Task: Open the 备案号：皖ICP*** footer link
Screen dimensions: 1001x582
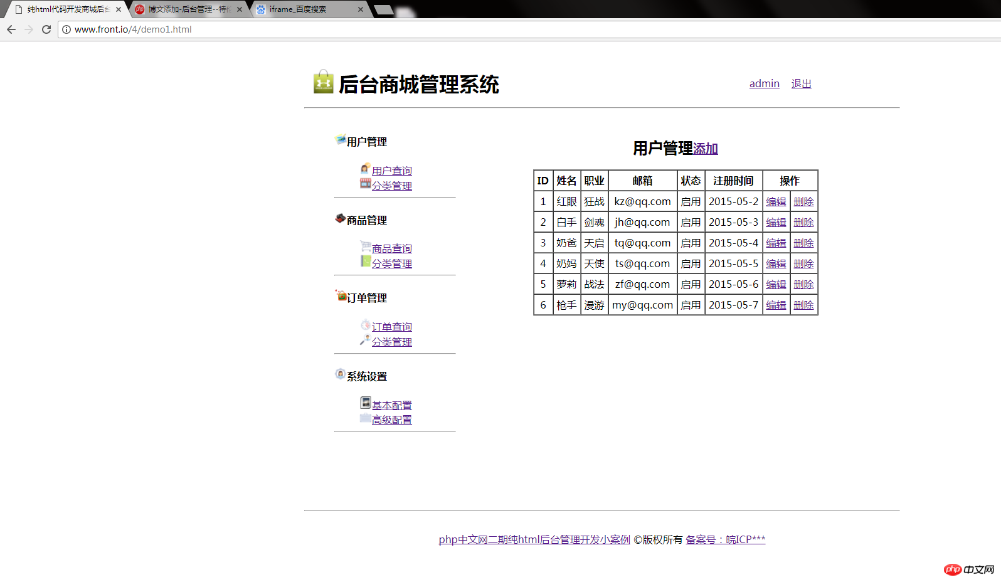Action: pos(726,539)
